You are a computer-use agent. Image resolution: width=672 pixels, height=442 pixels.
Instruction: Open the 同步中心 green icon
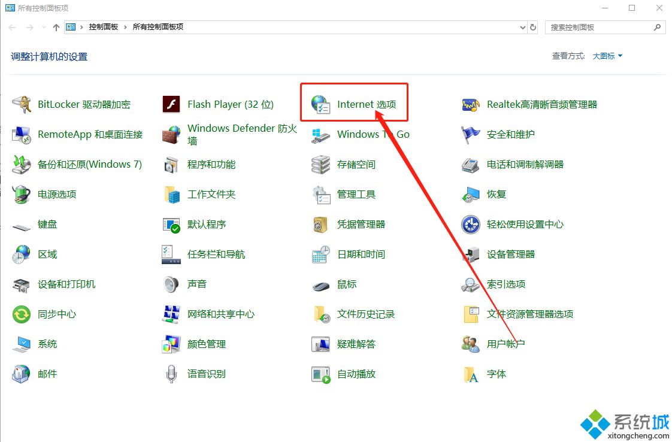point(22,314)
